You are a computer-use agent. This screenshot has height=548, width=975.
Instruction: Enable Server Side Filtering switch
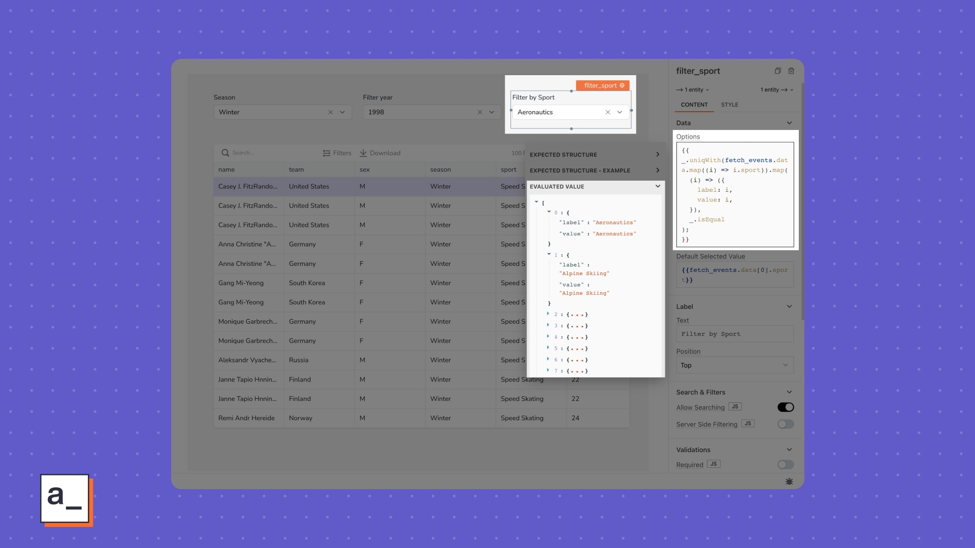785,424
